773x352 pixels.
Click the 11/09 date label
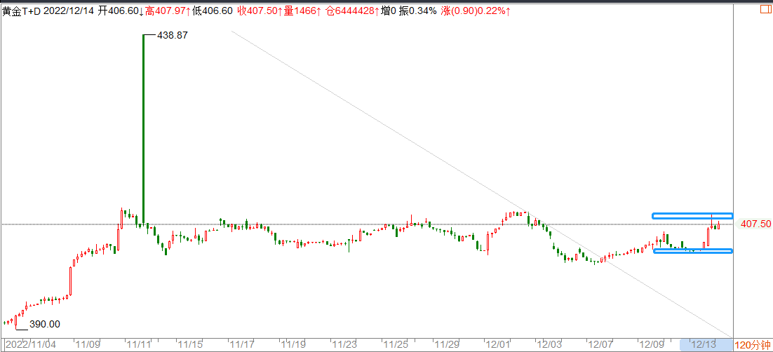[x=88, y=344]
